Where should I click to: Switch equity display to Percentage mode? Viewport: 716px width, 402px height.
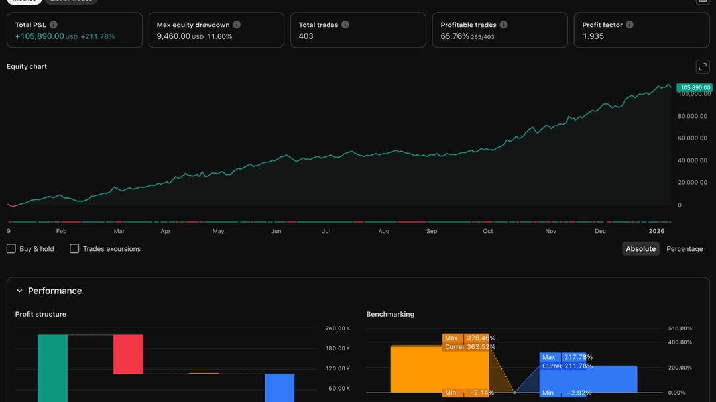[685, 248]
